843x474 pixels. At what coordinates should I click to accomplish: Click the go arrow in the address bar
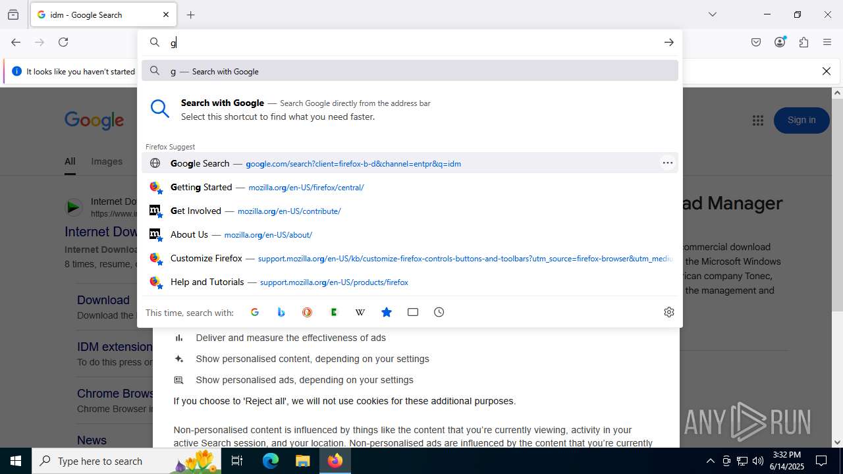(x=668, y=42)
